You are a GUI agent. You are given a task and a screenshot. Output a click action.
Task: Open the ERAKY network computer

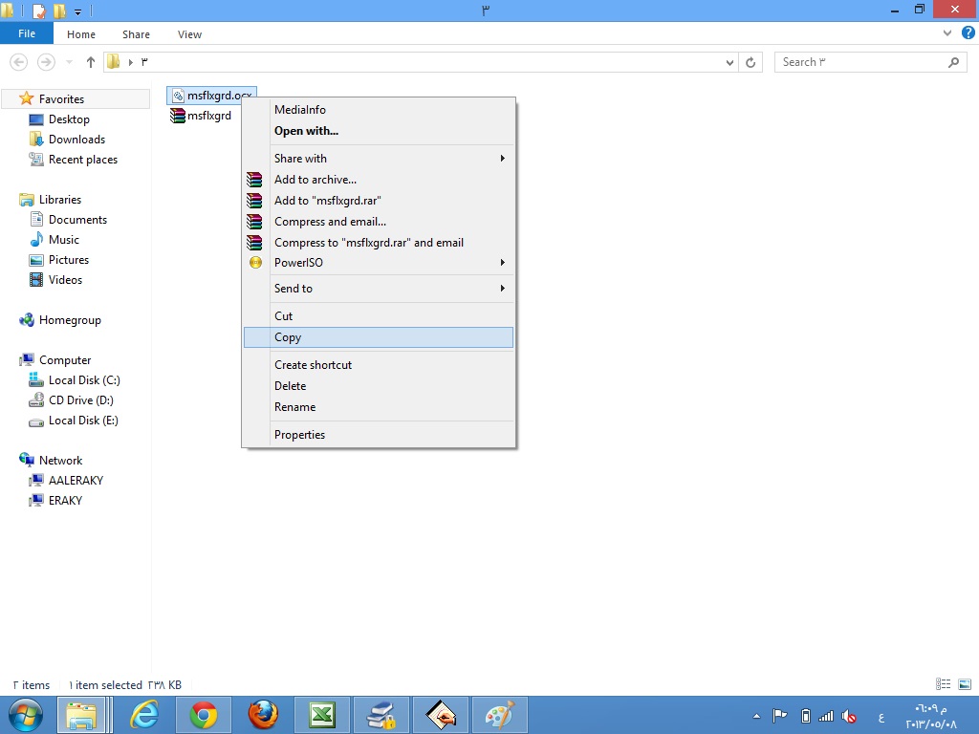pyautogui.click(x=65, y=500)
